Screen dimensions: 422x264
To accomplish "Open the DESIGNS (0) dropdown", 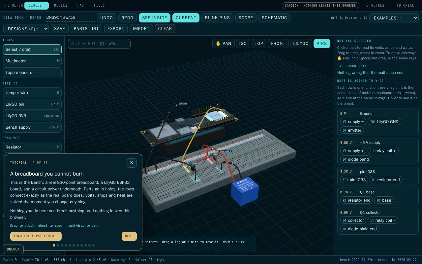I will 26,29.
